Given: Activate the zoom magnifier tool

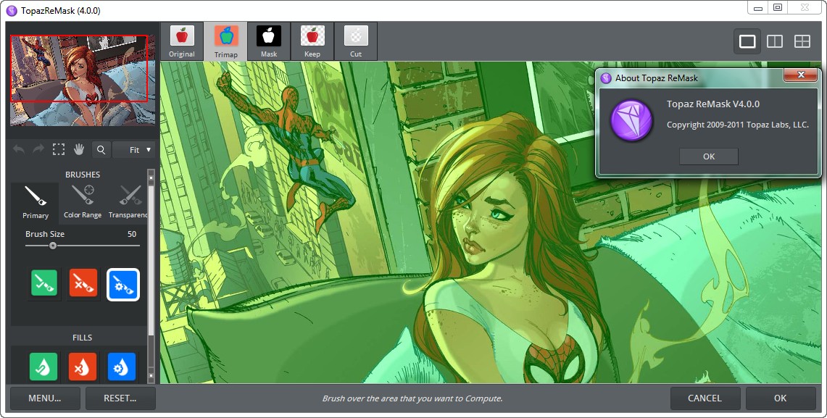Looking at the screenshot, I should [x=101, y=150].
